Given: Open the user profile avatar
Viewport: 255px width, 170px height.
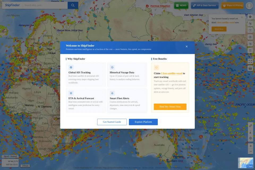Looking at the screenshot, I should coord(249,5).
